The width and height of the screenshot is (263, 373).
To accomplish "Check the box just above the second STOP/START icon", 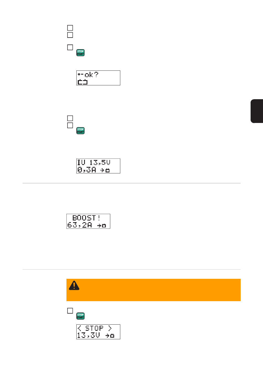I will [x=70, y=125].
